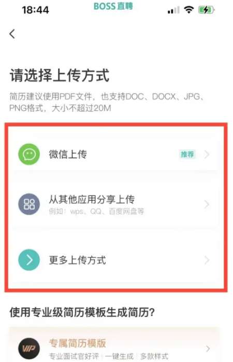Tap the black VIP badge icon
This screenshot has height=362, width=233.
[29, 349]
